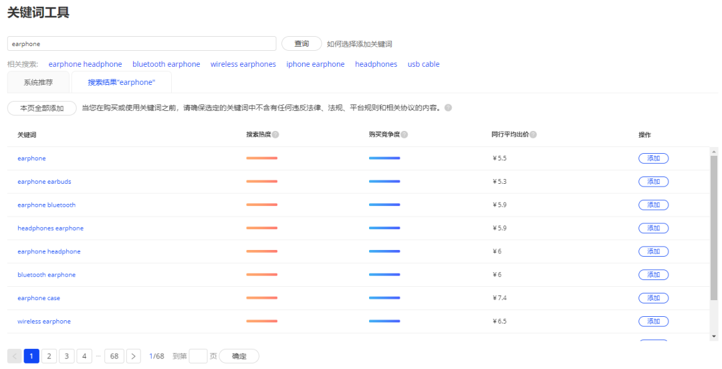Click the 操作 column header
The height and width of the screenshot is (369, 722).
[644, 135]
